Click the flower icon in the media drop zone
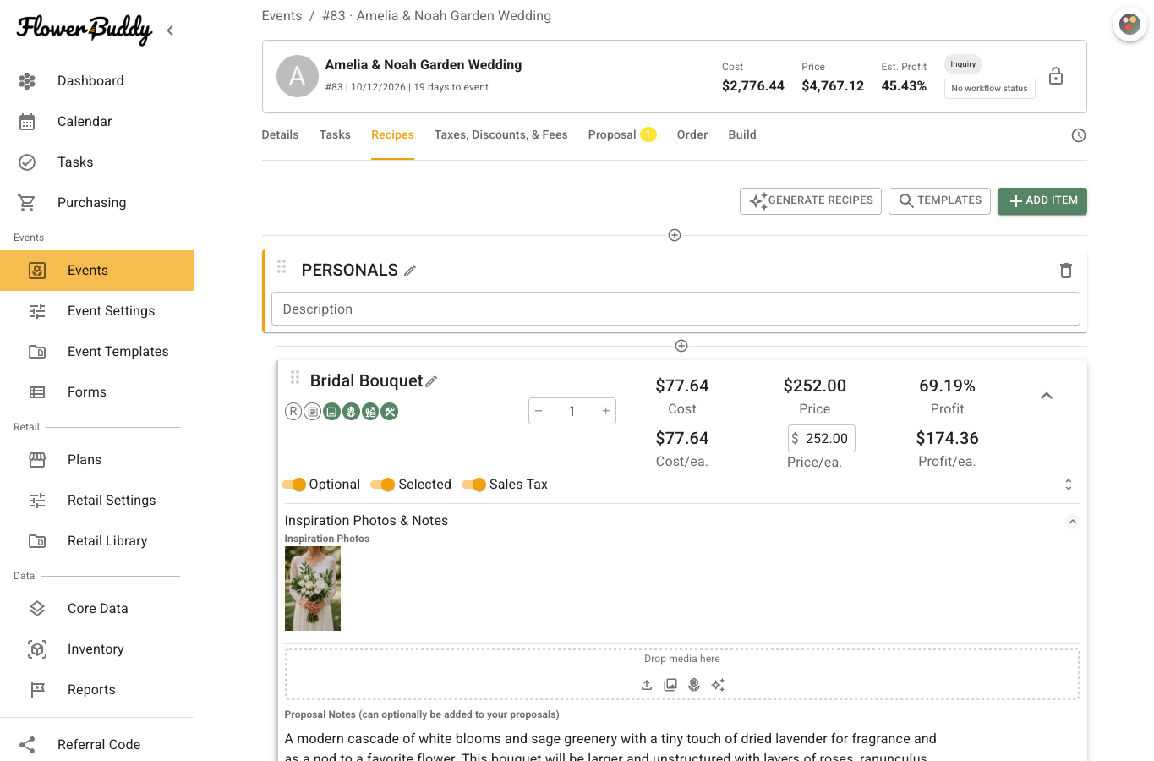Image resolution: width=1154 pixels, height=761 pixels. 694,685
